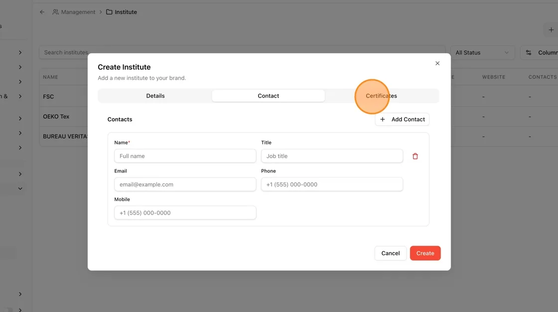Open the All Status dropdown
558x312 pixels.
(482, 53)
